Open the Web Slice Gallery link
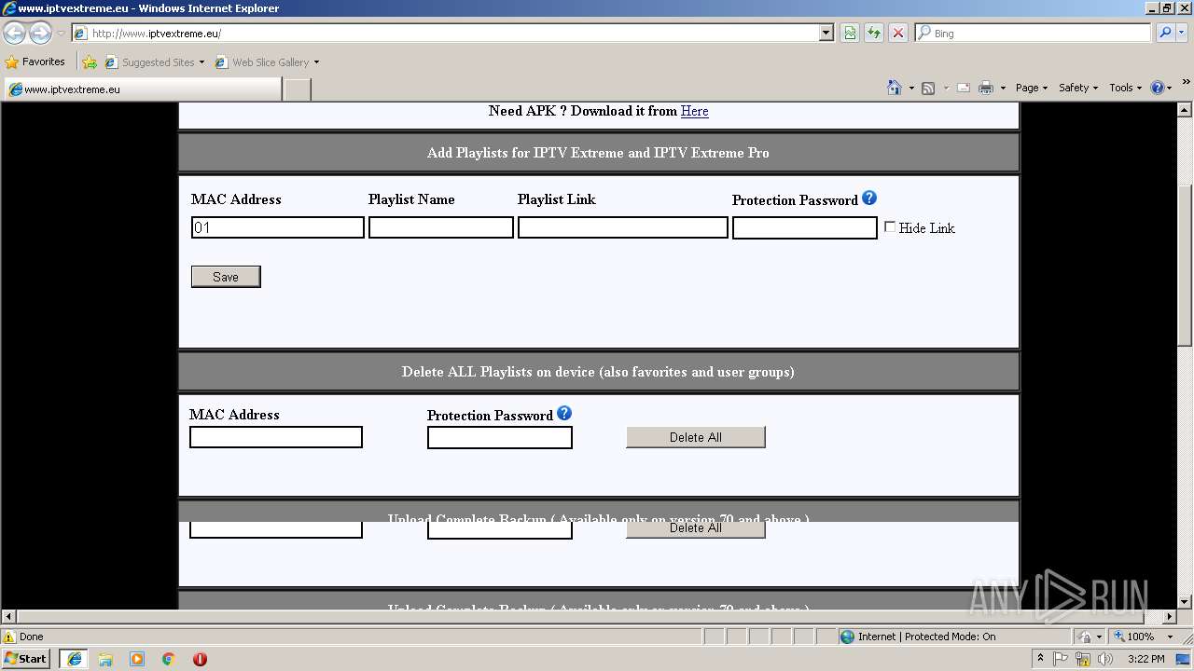The width and height of the screenshot is (1194, 671). click(x=267, y=62)
